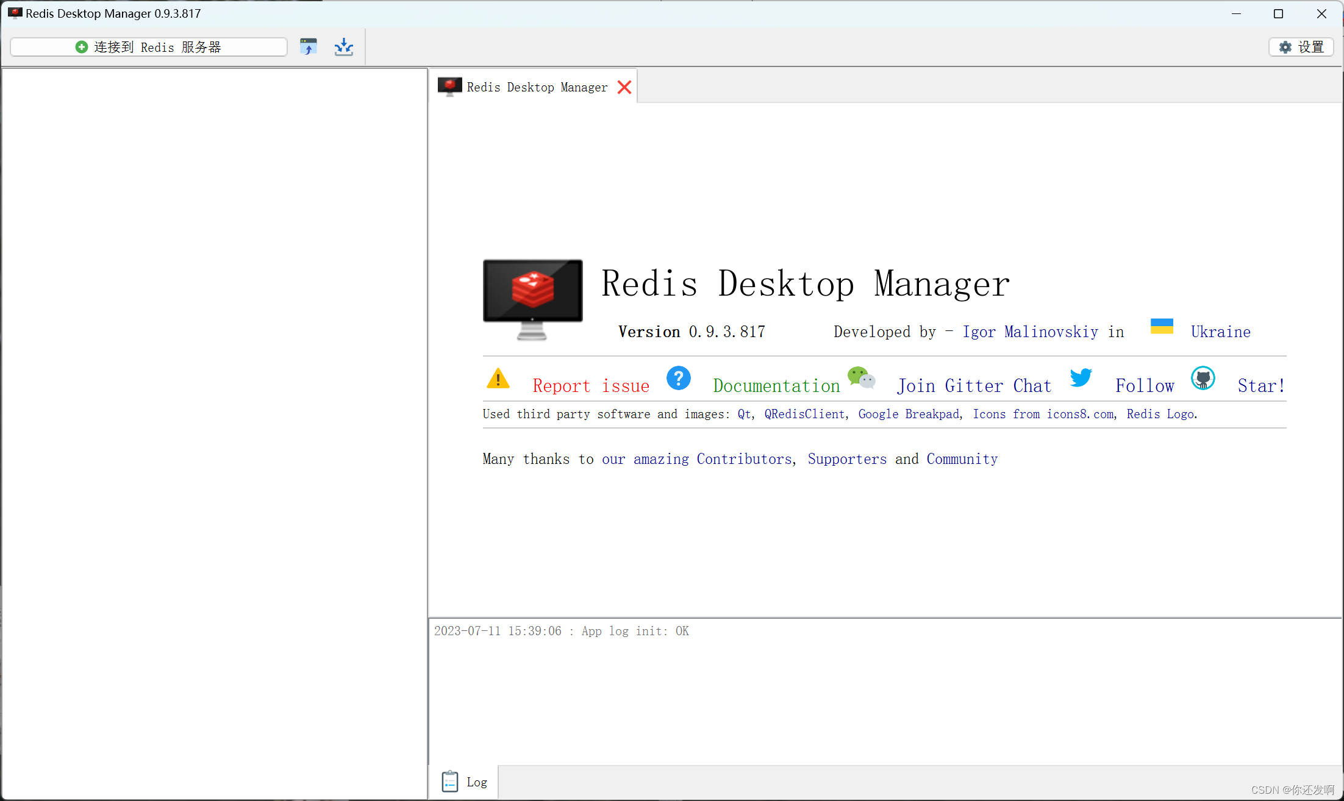
Task: Click the Ukraine flag icon
Action: pos(1162,326)
